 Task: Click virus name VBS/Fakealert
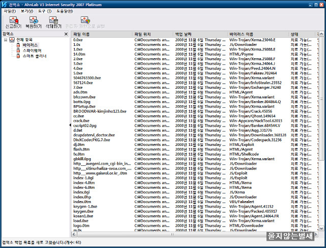click(x=241, y=202)
